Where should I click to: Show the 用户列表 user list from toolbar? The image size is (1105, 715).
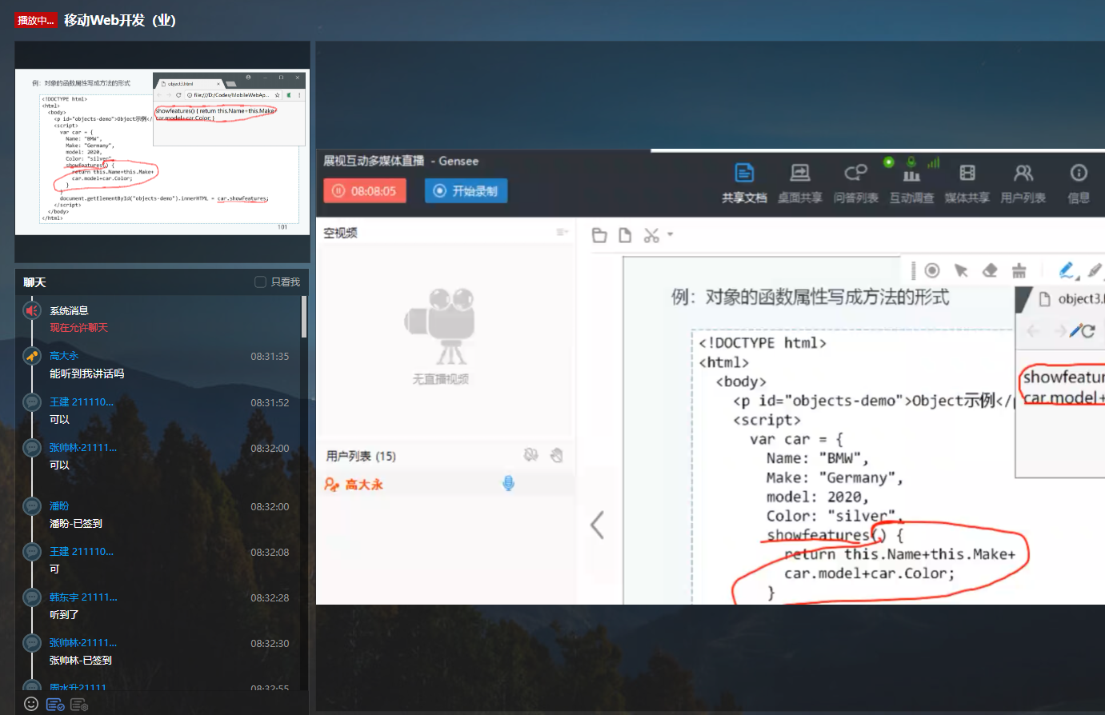coord(1023,182)
